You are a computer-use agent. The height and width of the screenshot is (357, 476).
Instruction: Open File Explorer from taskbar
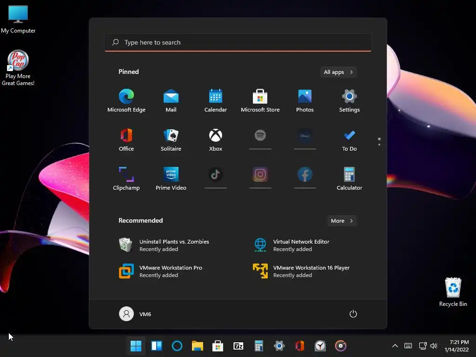(x=197, y=346)
